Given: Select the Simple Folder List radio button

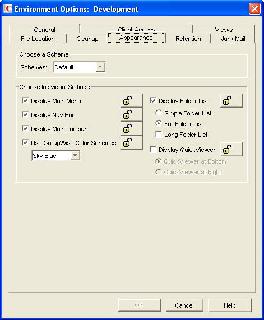Looking at the screenshot, I should pos(159,113).
